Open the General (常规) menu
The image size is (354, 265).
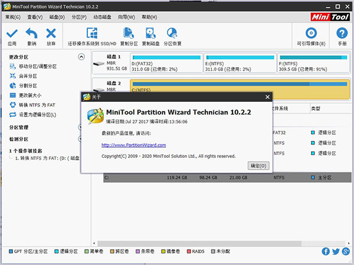coord(13,17)
